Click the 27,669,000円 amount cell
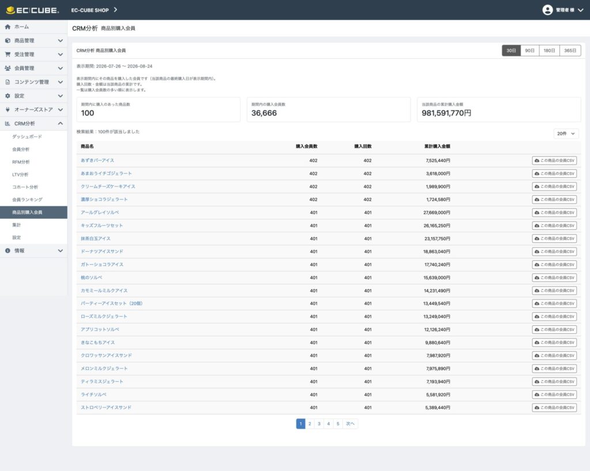This screenshot has height=471, width=590. 437,212
